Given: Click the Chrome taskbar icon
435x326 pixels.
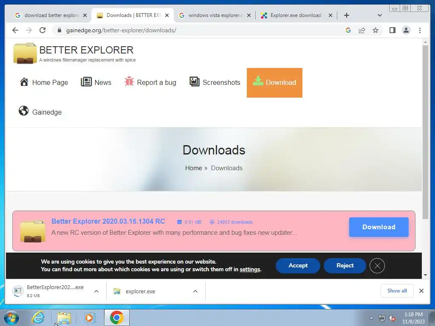Looking at the screenshot, I should point(116,318).
